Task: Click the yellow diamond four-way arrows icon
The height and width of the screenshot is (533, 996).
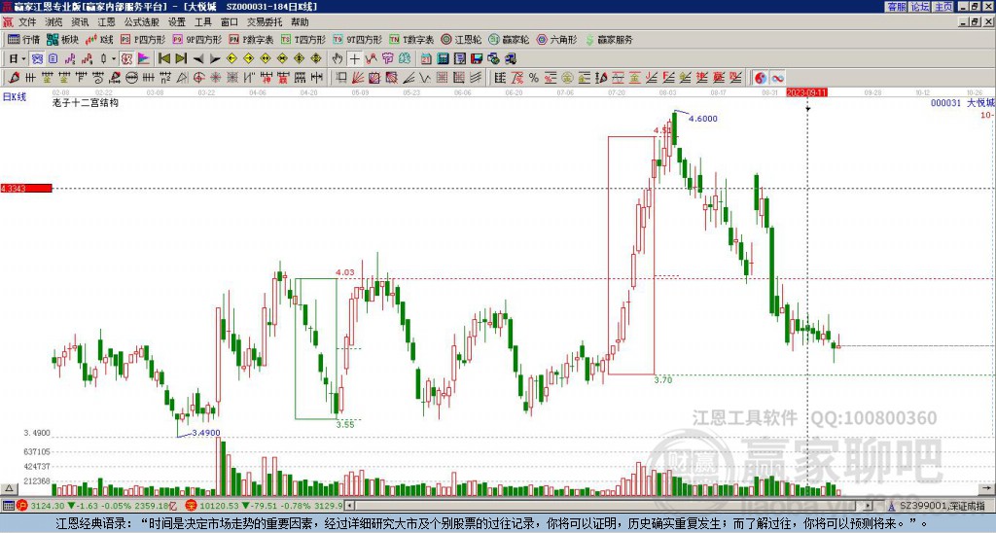Action: click(x=316, y=59)
